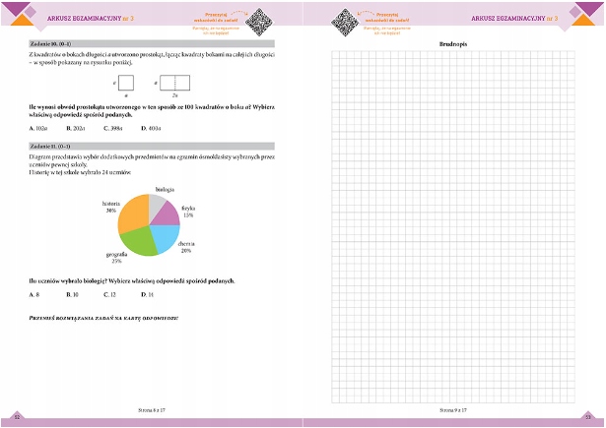Click 'Przeczytaj wskazówki do zadań' on right page
Image resolution: width=606 pixels, height=428 pixels.
(387, 17)
